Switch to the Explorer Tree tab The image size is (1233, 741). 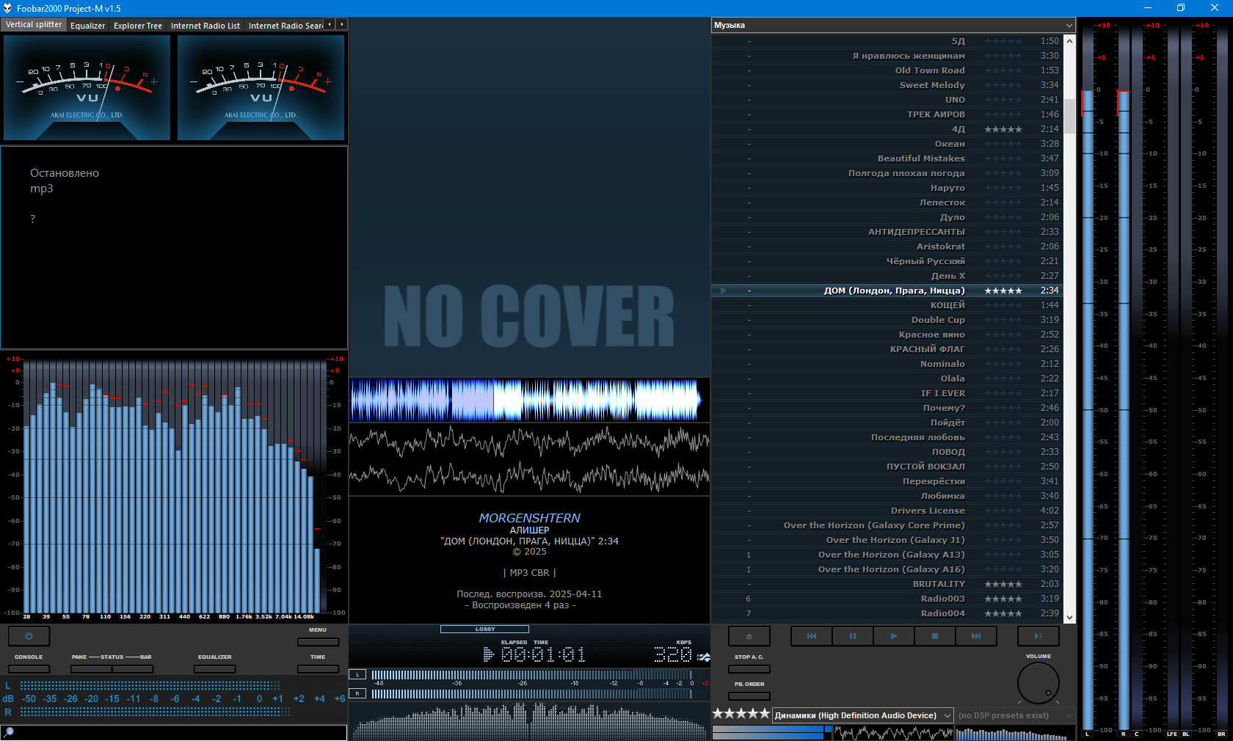tap(138, 26)
